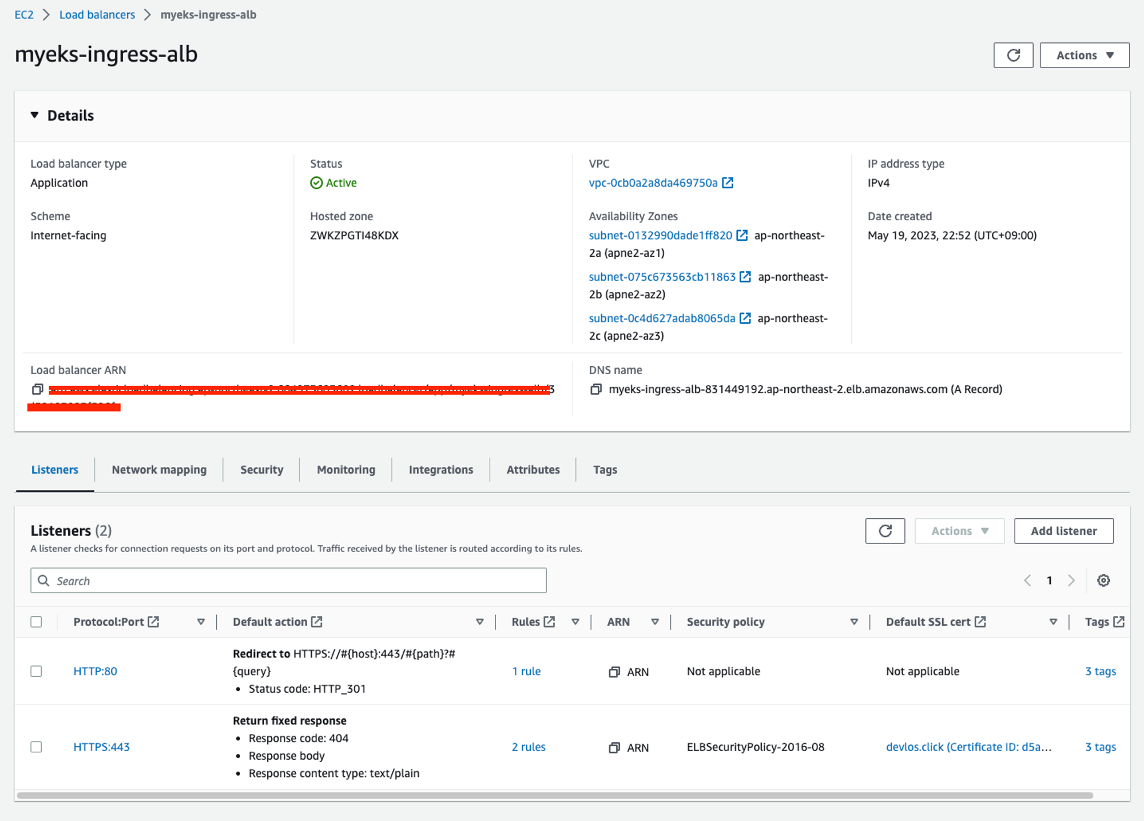
Task: Select the HTTP:80 listener checkbox
Action: coord(36,671)
